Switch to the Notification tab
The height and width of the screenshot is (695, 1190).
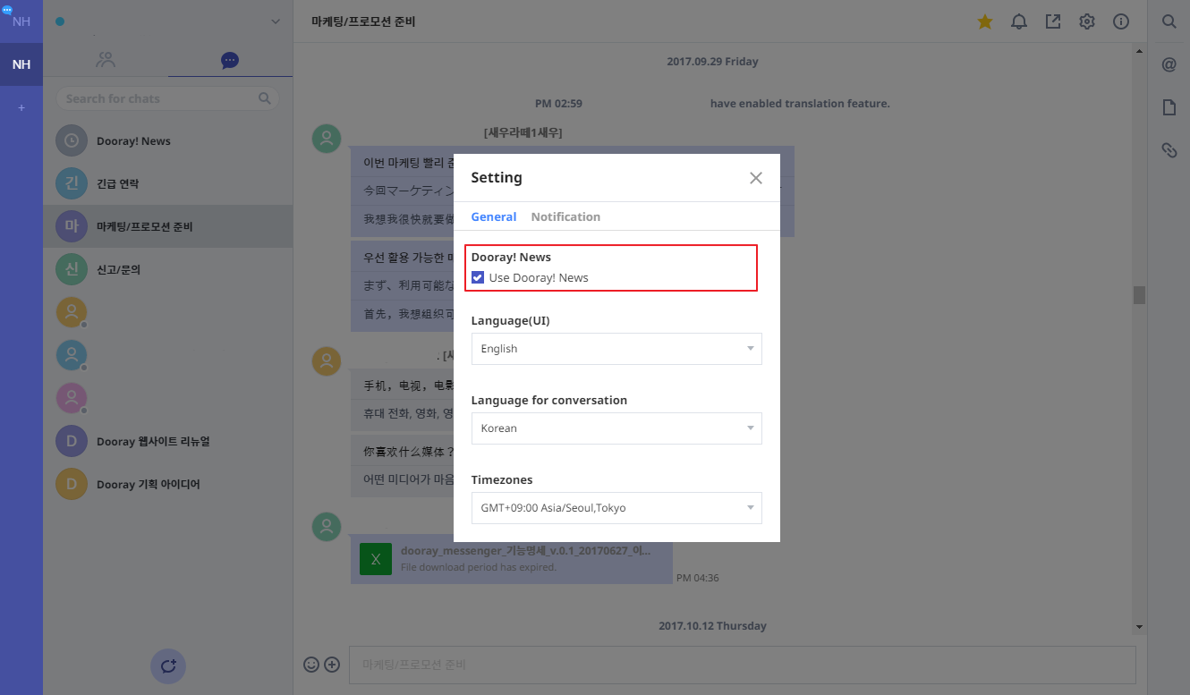tap(565, 216)
